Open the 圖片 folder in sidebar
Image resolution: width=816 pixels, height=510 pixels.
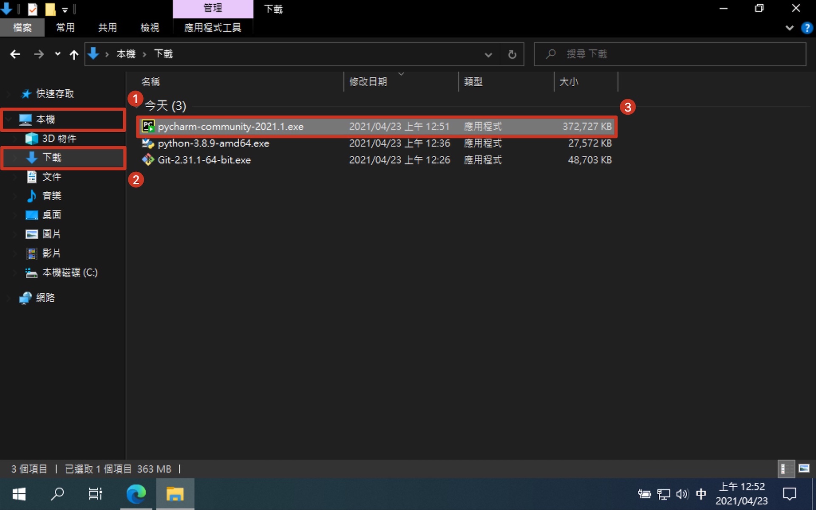pos(52,234)
